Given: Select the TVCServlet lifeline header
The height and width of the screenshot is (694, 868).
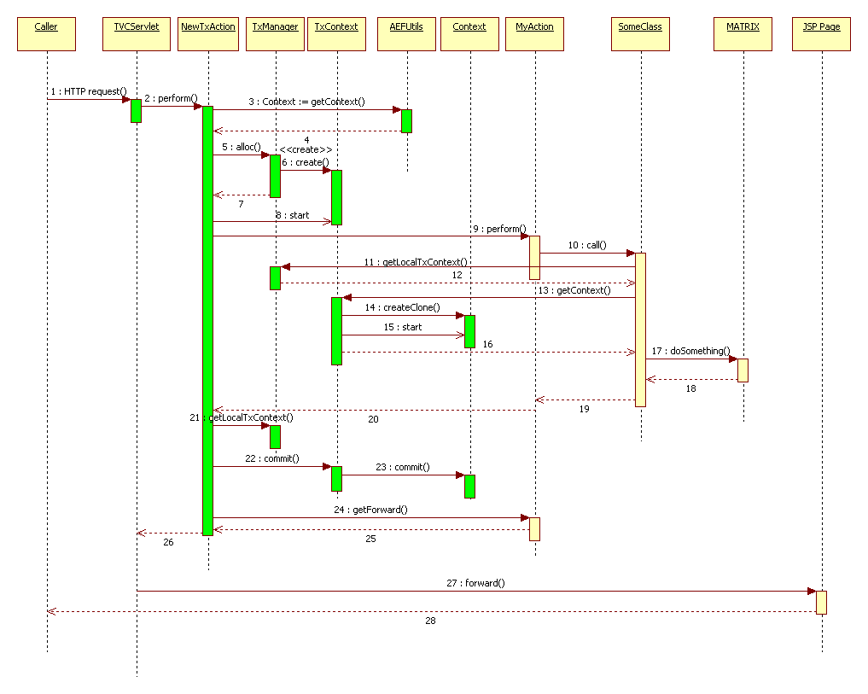Looking at the screenshot, I should click(x=137, y=34).
